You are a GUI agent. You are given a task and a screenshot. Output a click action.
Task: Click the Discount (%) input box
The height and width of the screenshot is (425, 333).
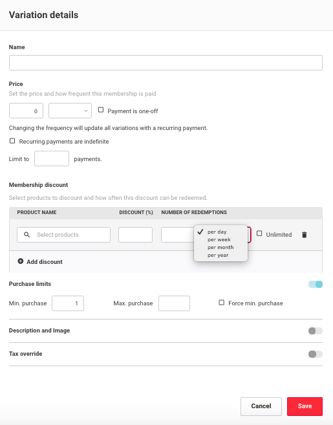[136, 235]
